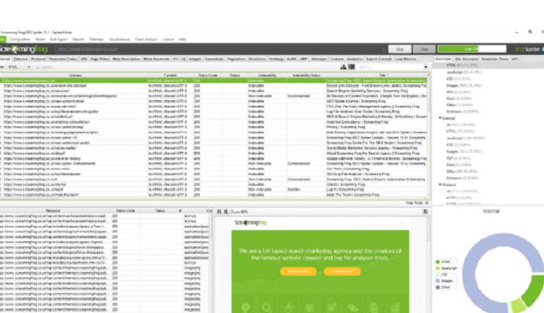Switch to the Canonicals tab

click(215, 59)
